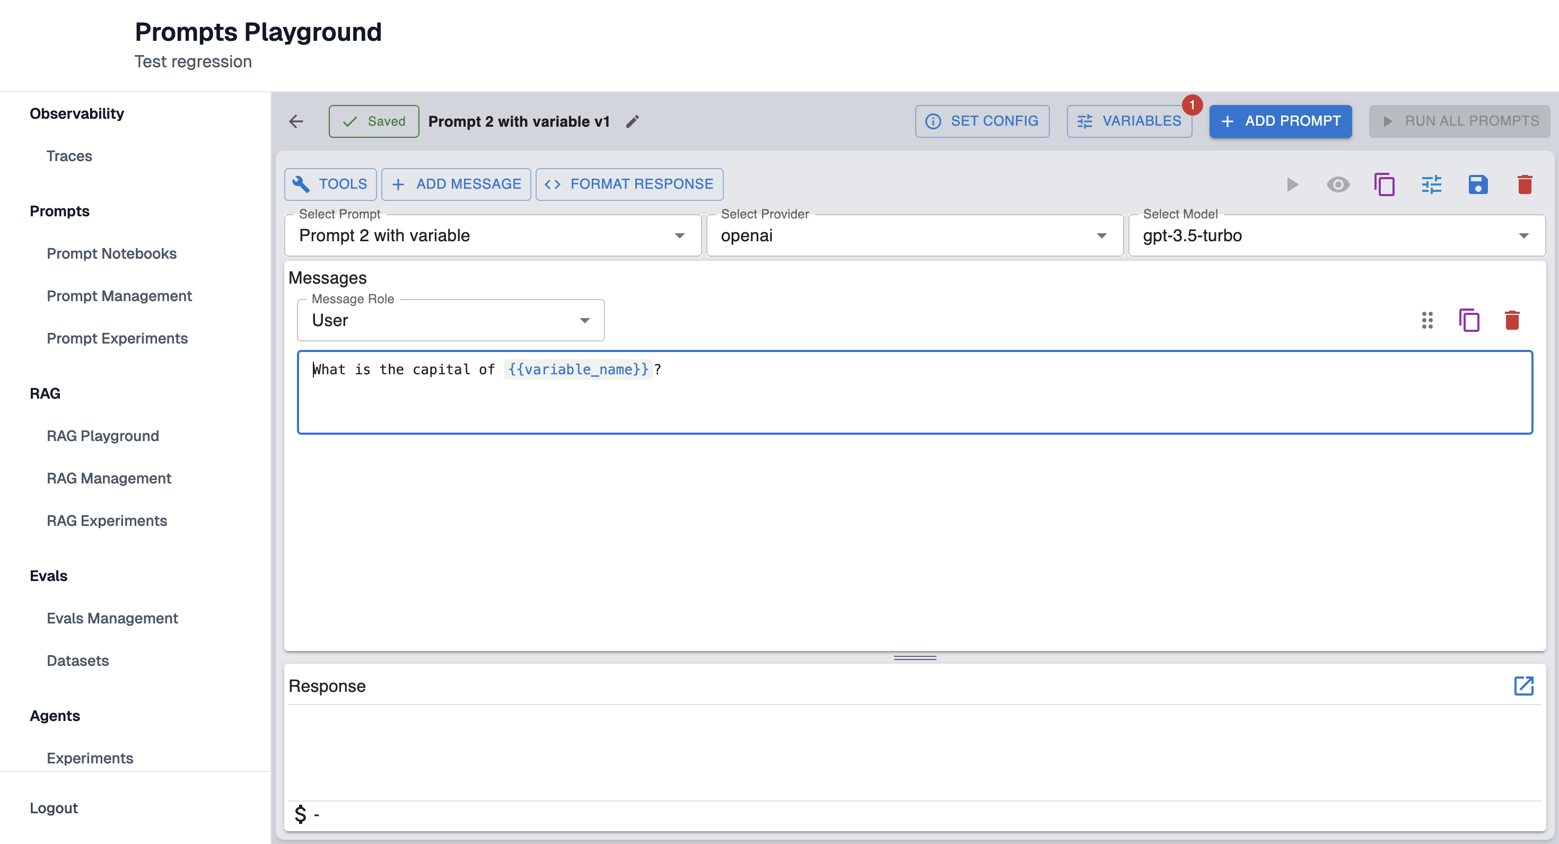Go to Prompt Management in sidebar
Image resolution: width=1559 pixels, height=844 pixels.
(119, 296)
